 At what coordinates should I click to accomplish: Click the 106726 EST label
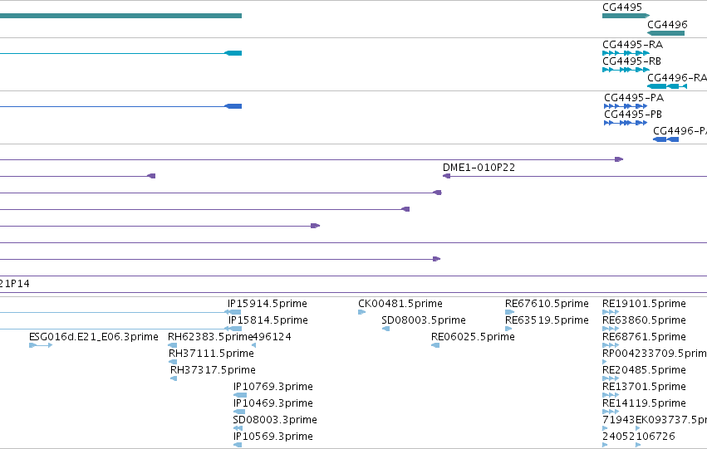(x=655, y=437)
